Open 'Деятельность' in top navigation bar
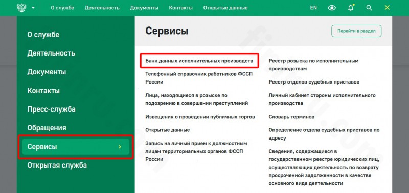The height and width of the screenshot is (193, 409). point(102,8)
